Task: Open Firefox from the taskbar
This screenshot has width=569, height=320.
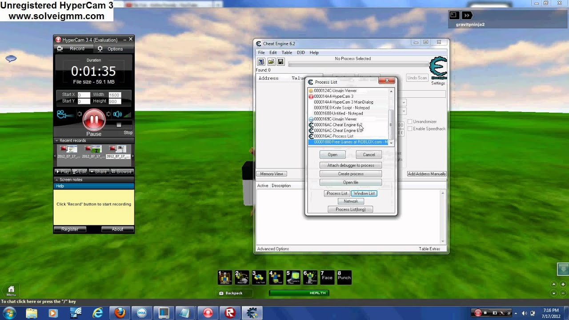Action: [120, 313]
